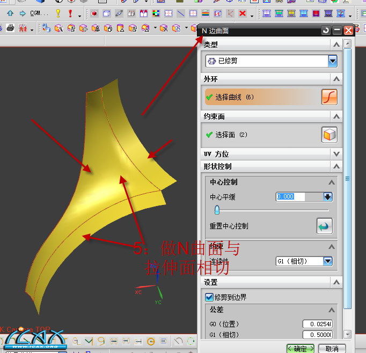
Task: Select the green check constraint icon
Action: pyautogui.click(x=89, y=341)
